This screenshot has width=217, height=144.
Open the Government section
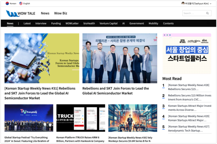137,23
